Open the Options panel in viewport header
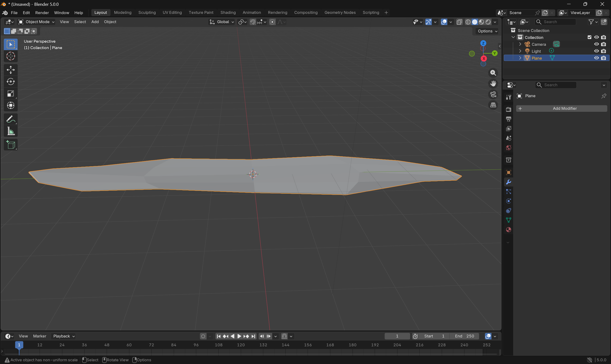The height and width of the screenshot is (364, 611). pyautogui.click(x=486, y=31)
